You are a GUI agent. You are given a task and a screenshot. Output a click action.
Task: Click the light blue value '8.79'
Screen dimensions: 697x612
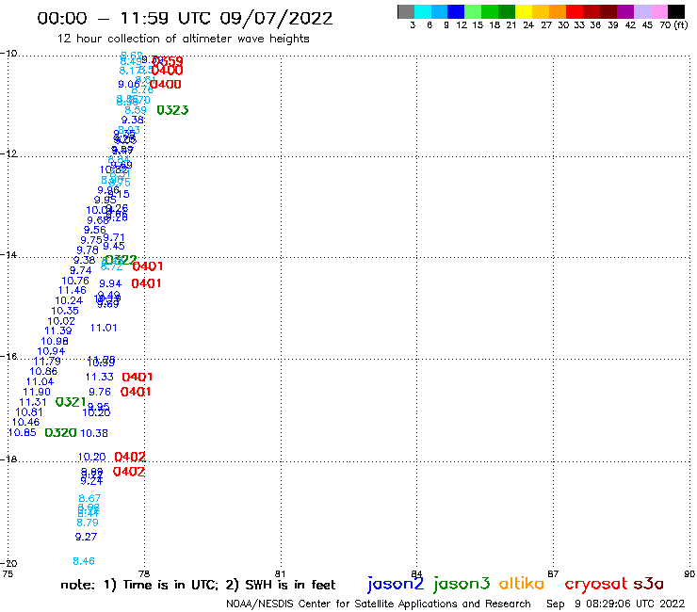[87, 523]
